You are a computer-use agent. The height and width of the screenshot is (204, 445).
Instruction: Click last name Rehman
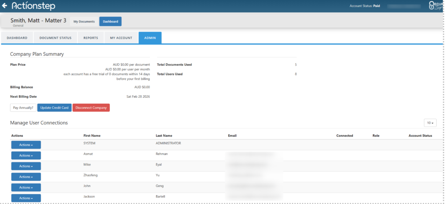(x=162, y=154)
